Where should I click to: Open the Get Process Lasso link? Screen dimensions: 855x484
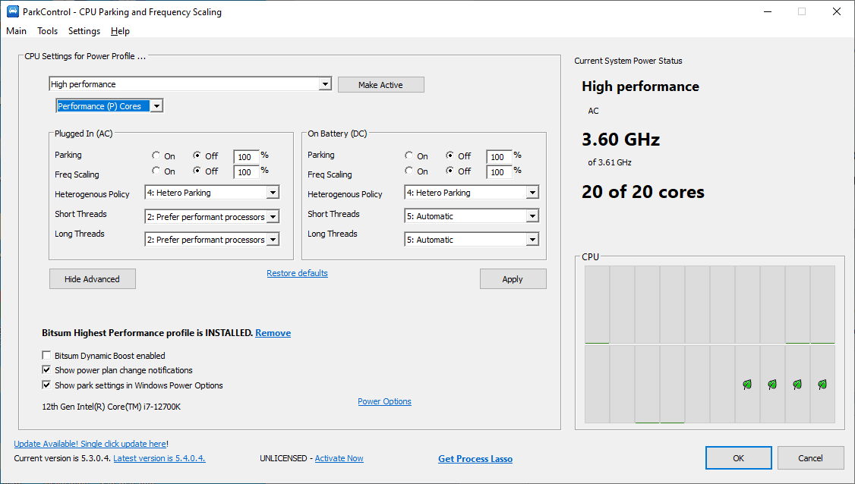tap(475, 459)
